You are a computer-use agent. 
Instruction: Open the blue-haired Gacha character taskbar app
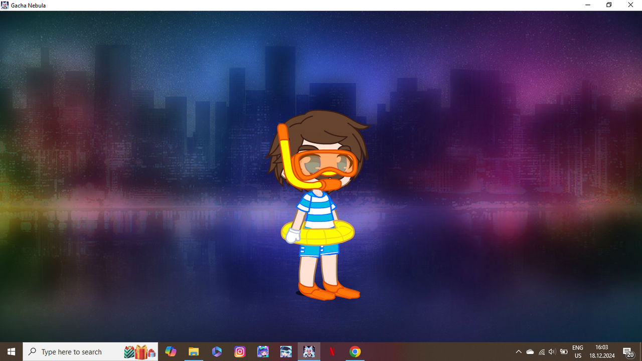286,351
